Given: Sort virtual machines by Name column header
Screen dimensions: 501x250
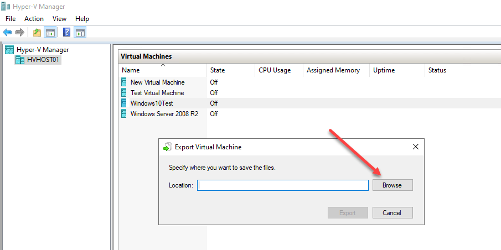Looking at the screenshot, I should (163, 70).
